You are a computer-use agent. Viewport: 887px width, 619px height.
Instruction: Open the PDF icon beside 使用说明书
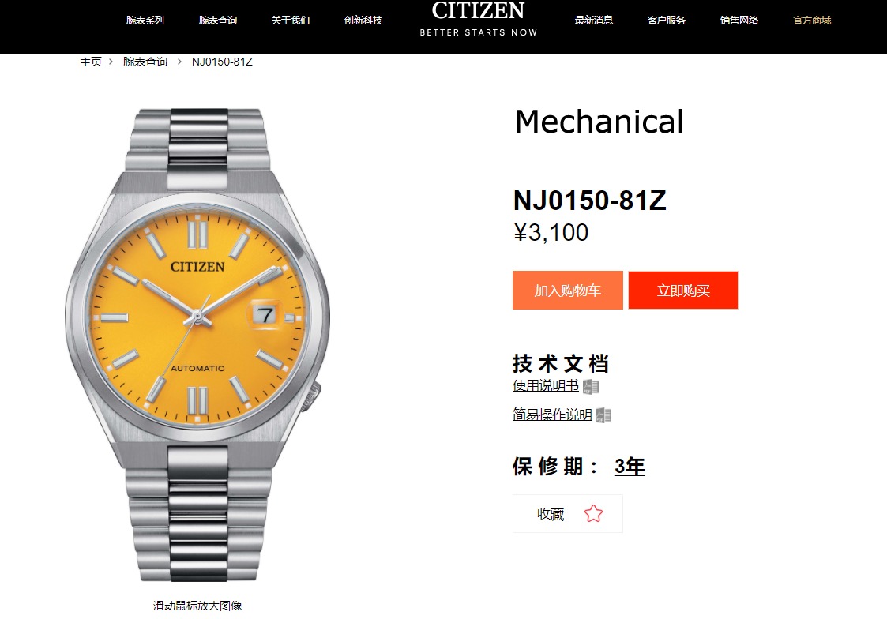[591, 387]
